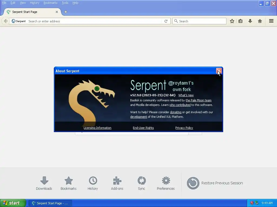Click the Windows start button
Image resolution: width=277 pixels, height=207 pixels.
(x=13, y=203)
